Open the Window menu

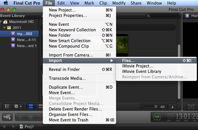154,3
